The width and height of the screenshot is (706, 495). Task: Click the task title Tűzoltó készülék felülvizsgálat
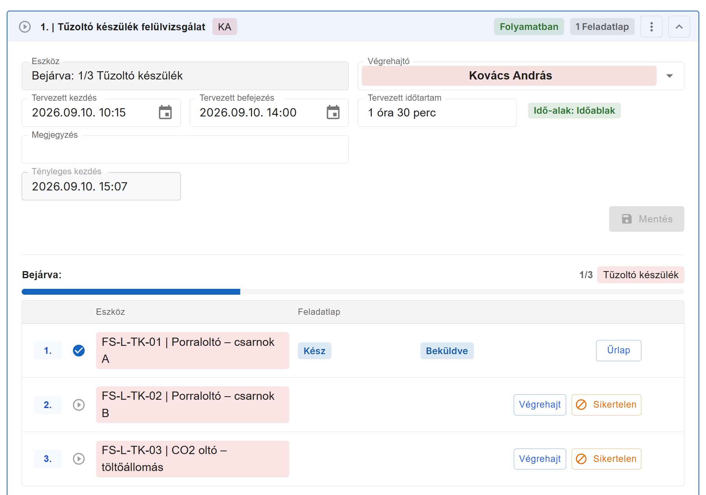(x=131, y=27)
